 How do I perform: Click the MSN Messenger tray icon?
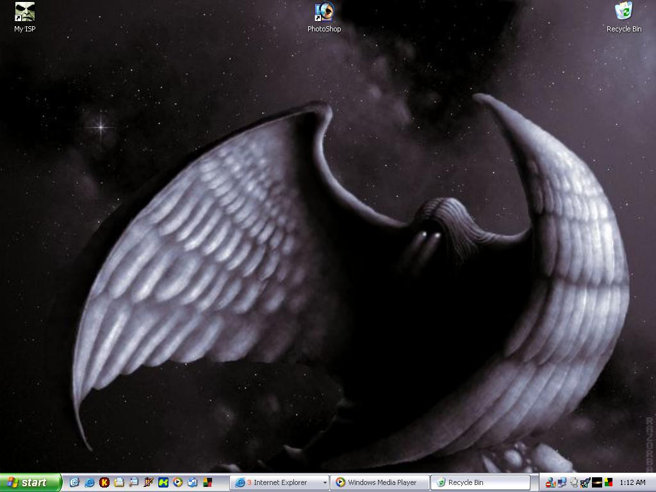(550, 482)
